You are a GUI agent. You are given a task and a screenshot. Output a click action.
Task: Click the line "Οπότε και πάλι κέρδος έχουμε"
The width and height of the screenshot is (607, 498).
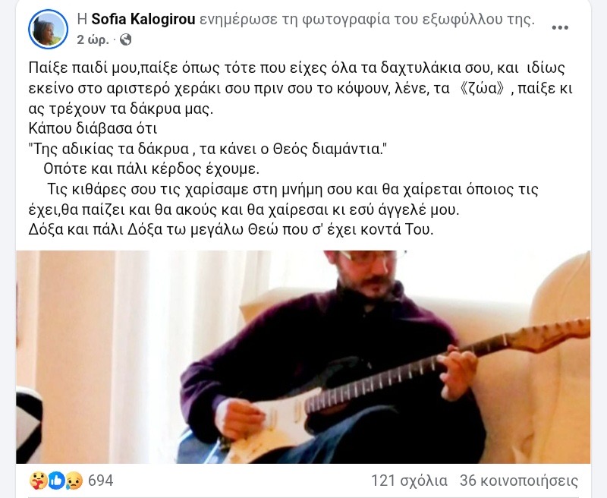tap(151, 169)
